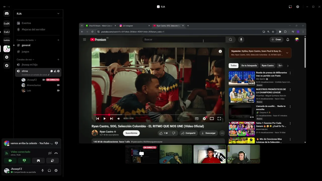Screen dimensions: 322x181
Task: Toggle screen sharing button in voice panel
Action: [24, 160]
